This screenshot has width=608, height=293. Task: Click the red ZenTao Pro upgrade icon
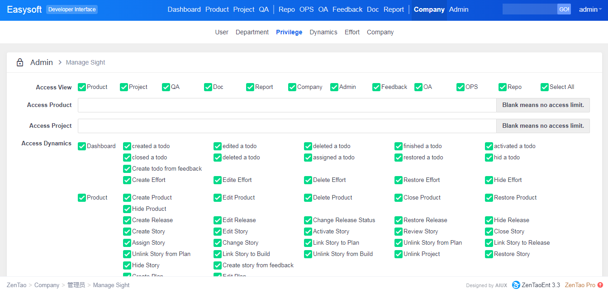tap(600, 285)
